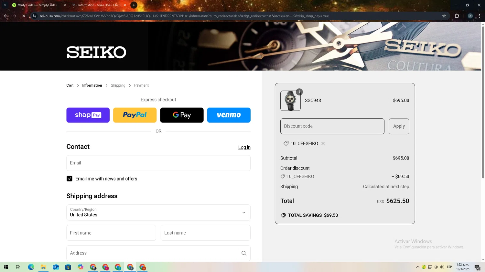Apply the discount code

(x=399, y=126)
